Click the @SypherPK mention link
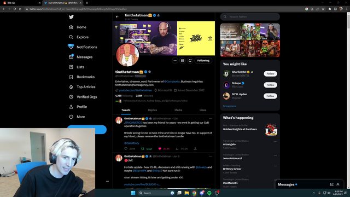 click(x=139, y=171)
